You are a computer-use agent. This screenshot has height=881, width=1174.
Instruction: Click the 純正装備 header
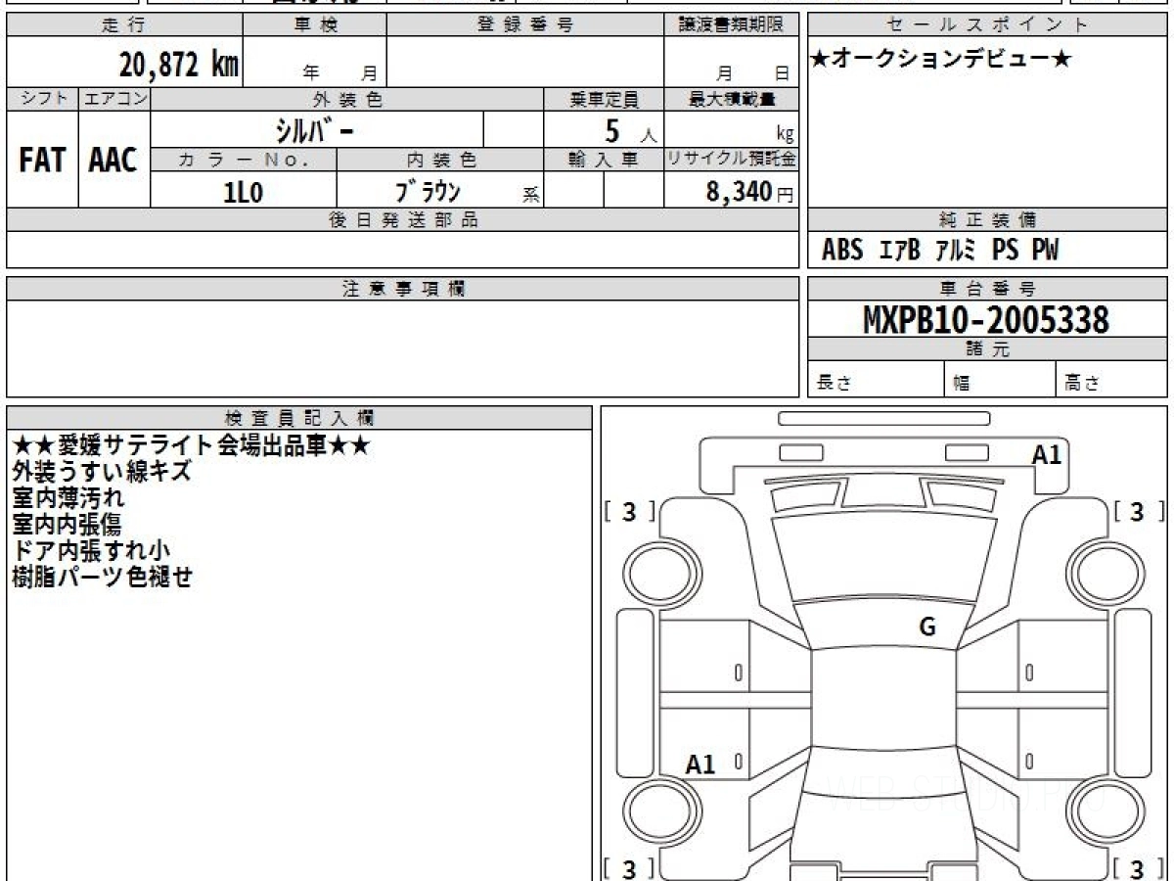988,220
